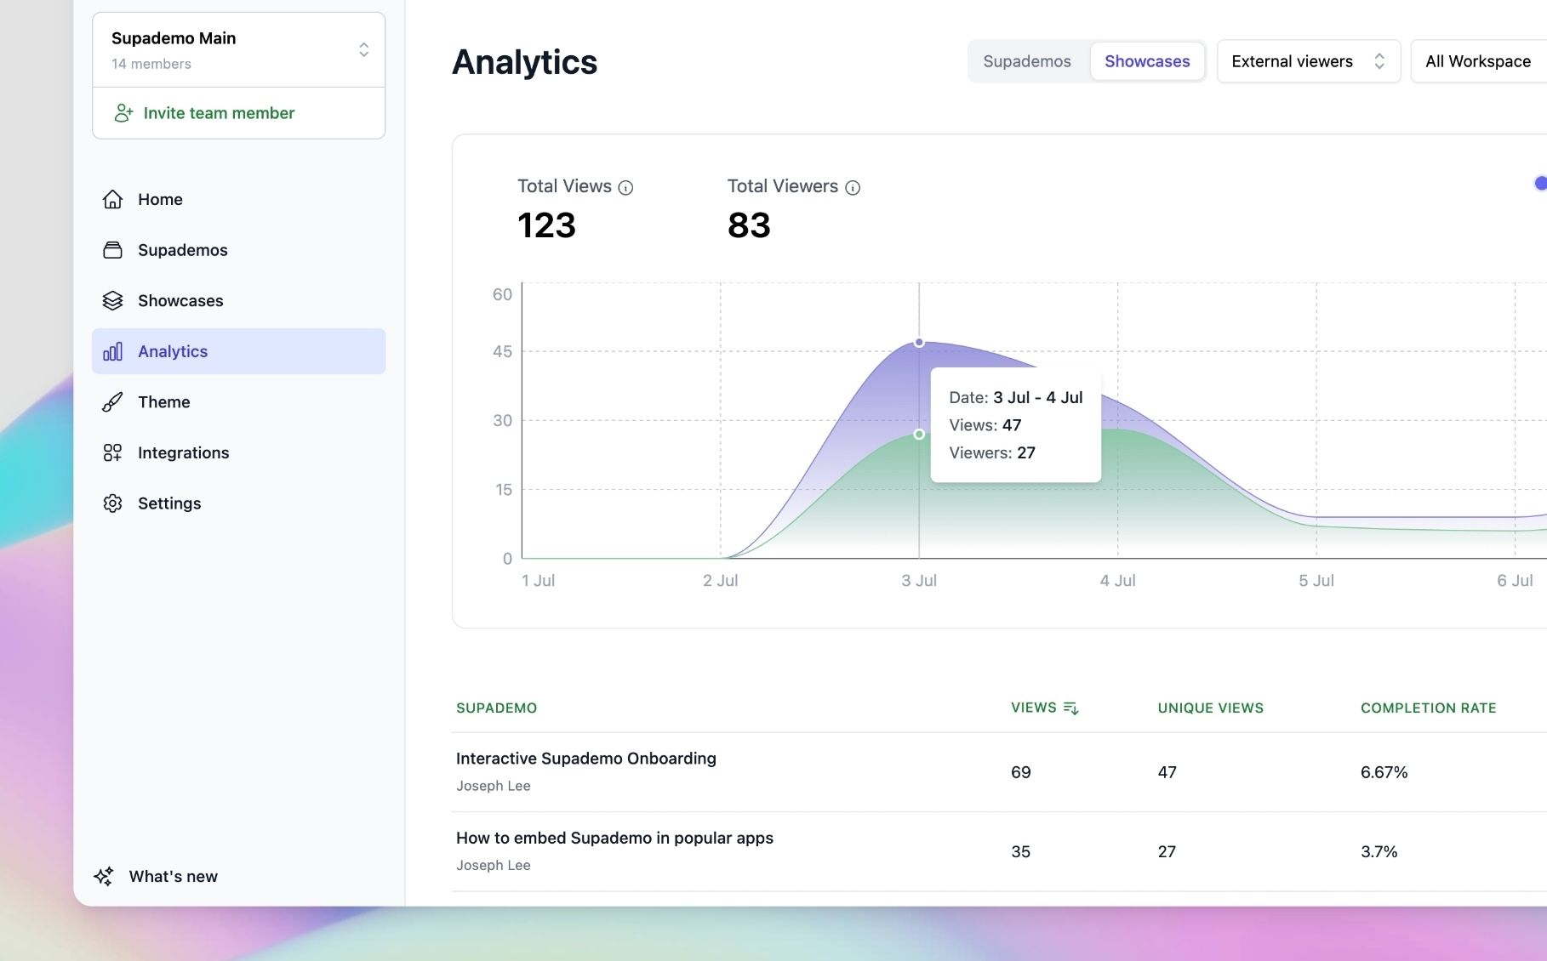Click the green viewers data point on 3 Jul
1547x961 pixels.
[x=919, y=435]
